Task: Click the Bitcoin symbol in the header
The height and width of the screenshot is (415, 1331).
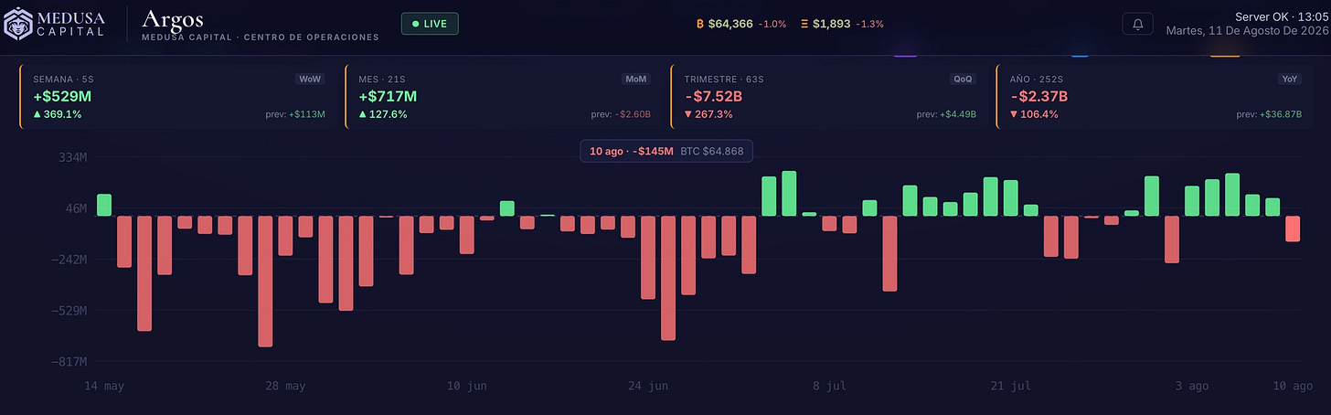Action: 700,24
